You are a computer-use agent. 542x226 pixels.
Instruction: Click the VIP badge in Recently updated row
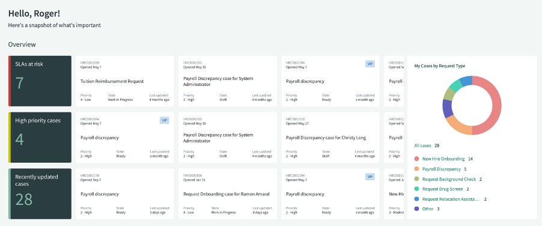(370, 177)
